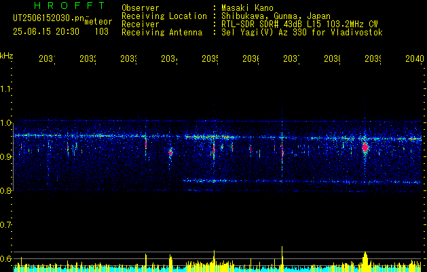Click the 2031 time axis label
Viewport: 427px width, 272px height.
click(47, 58)
